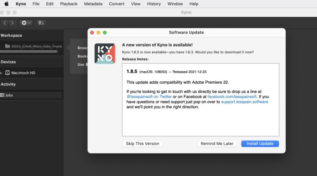The image size is (317, 176).
Task: Open the Kyno application menu
Action: [21, 4]
